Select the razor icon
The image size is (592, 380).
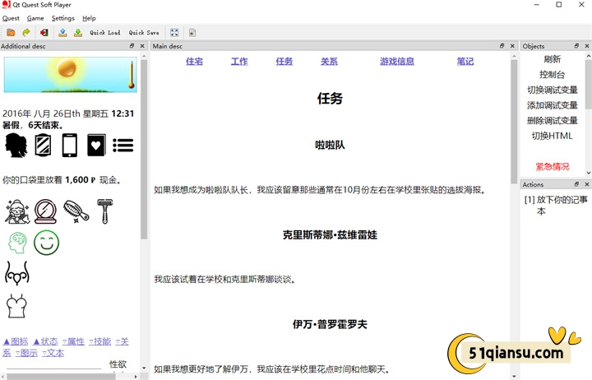click(x=104, y=211)
